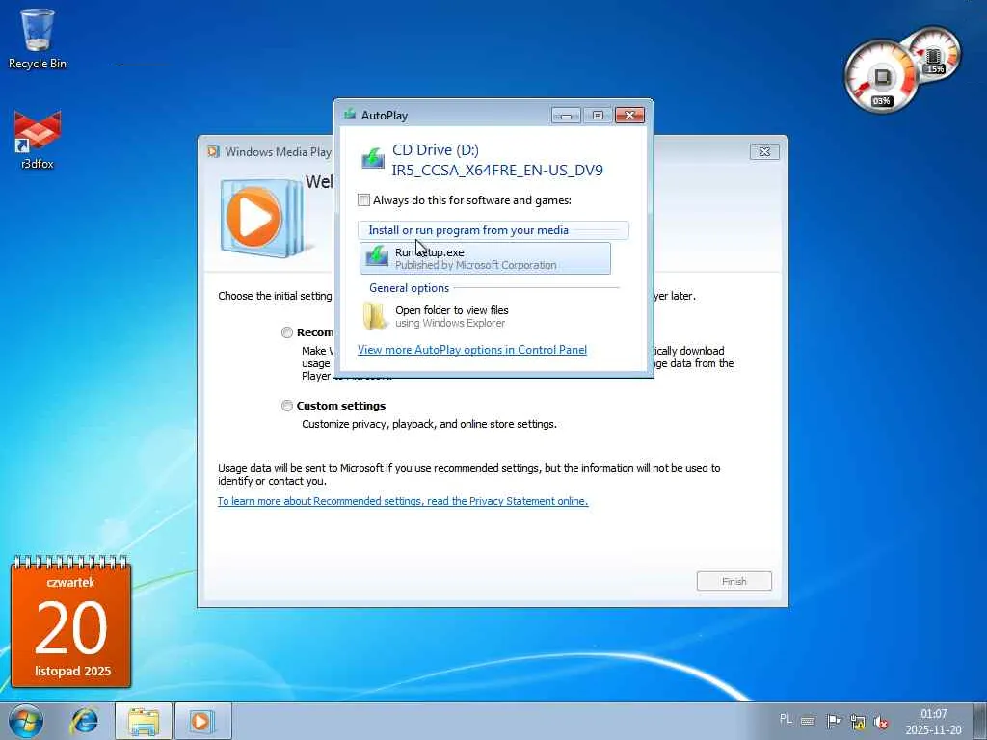
Task: Click the IR5_CCSA_X64FRE_EN-US_DV9 volume label
Action: pyautogui.click(x=497, y=170)
